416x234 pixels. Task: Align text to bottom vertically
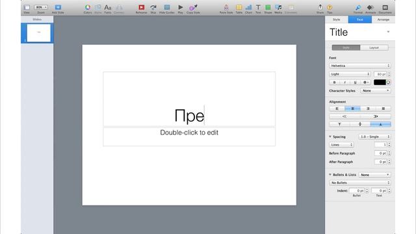click(380, 124)
